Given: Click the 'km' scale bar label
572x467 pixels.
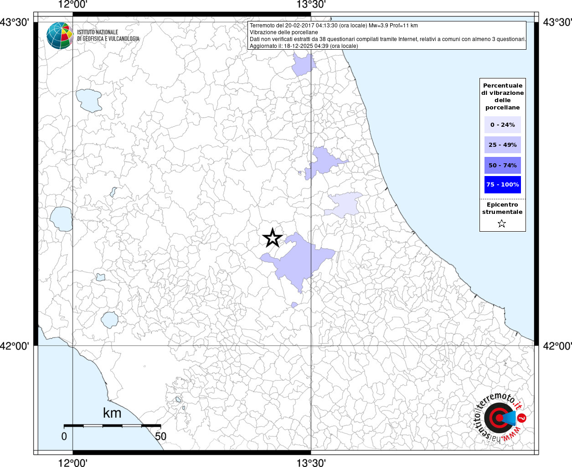Looking at the screenshot, I should 112,413.
